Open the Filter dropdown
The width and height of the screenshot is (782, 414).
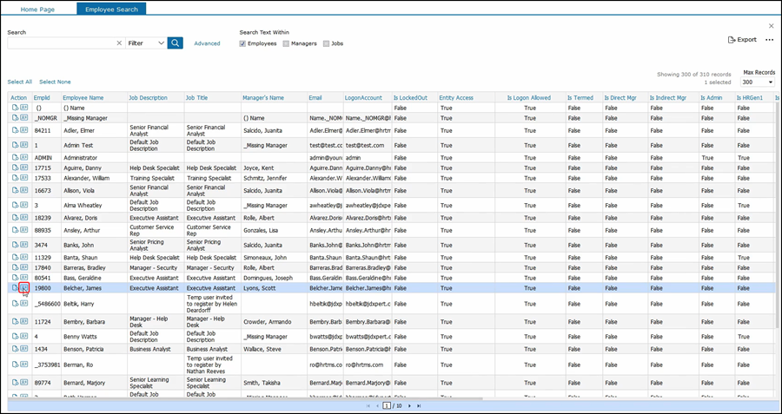(146, 43)
